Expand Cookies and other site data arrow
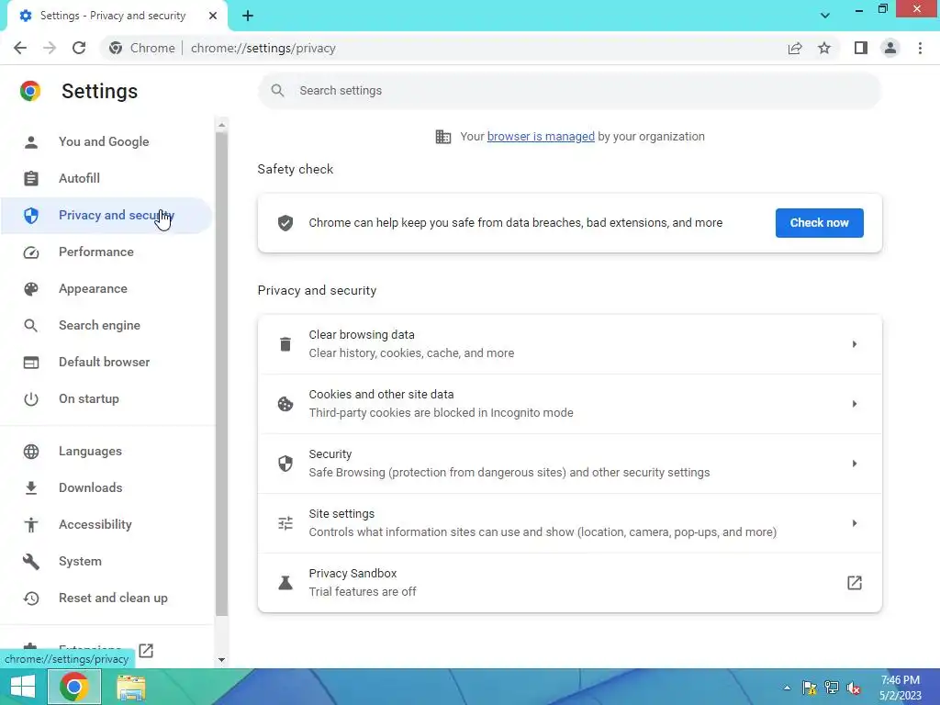The height and width of the screenshot is (705, 940). pyautogui.click(x=855, y=404)
